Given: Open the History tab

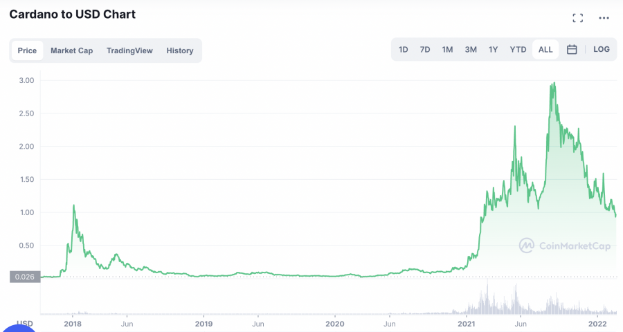Looking at the screenshot, I should (179, 50).
